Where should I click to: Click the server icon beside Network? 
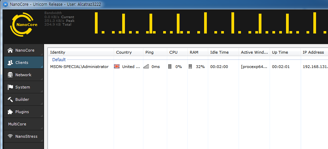point(10,75)
